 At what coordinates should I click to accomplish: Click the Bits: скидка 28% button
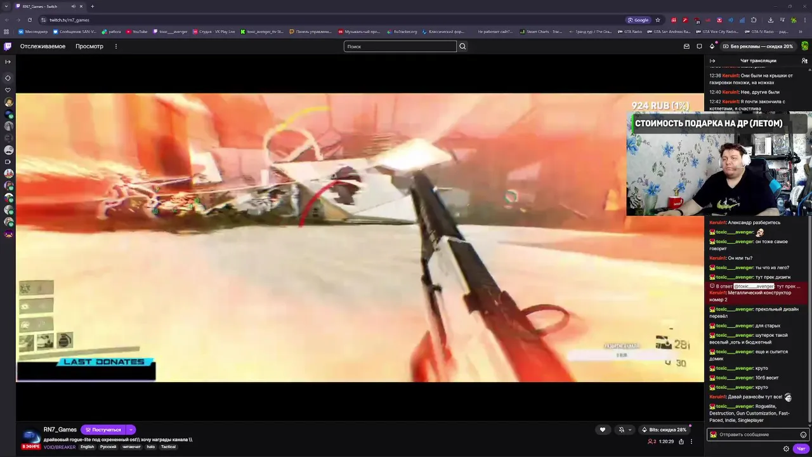(664, 430)
